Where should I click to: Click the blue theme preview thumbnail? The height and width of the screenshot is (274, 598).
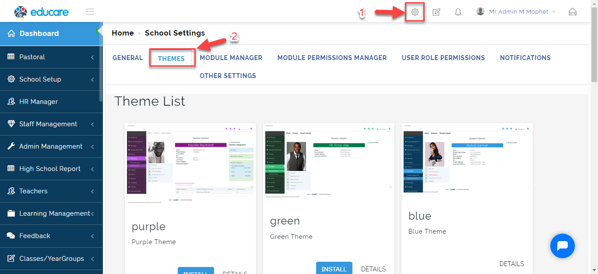[x=467, y=160]
